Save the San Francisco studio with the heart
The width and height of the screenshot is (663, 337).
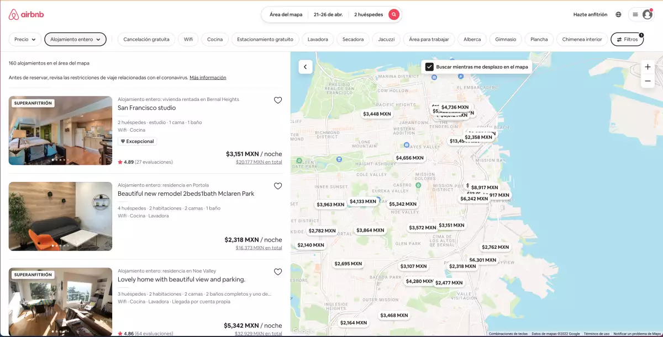coord(278,100)
